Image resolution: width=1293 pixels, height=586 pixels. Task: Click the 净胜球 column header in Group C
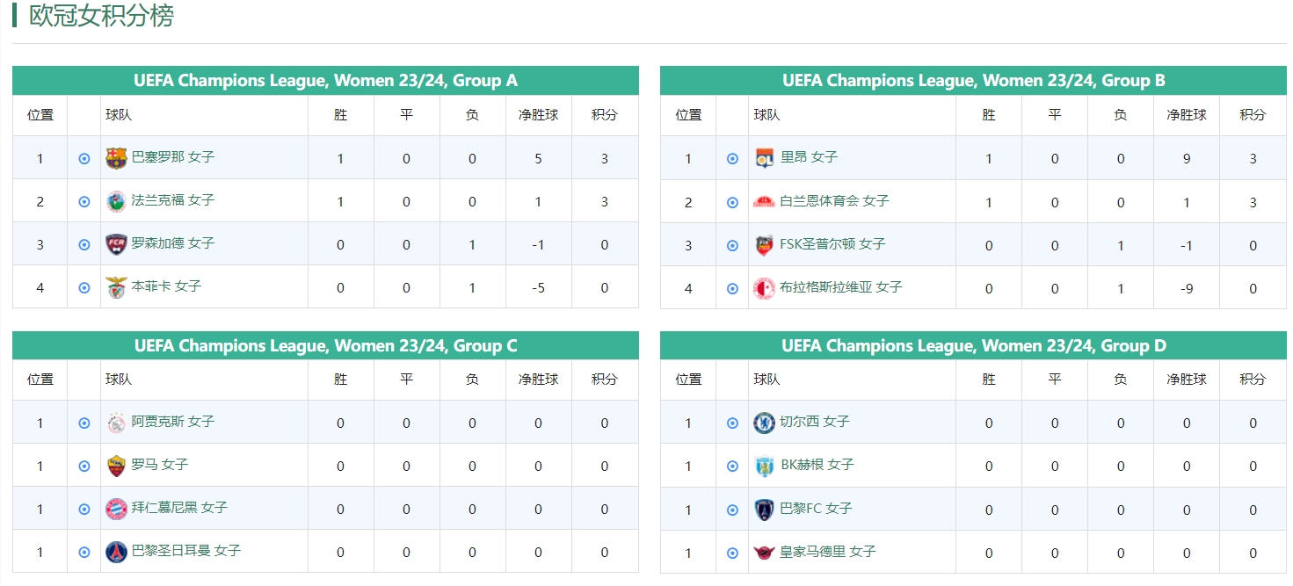click(x=538, y=380)
